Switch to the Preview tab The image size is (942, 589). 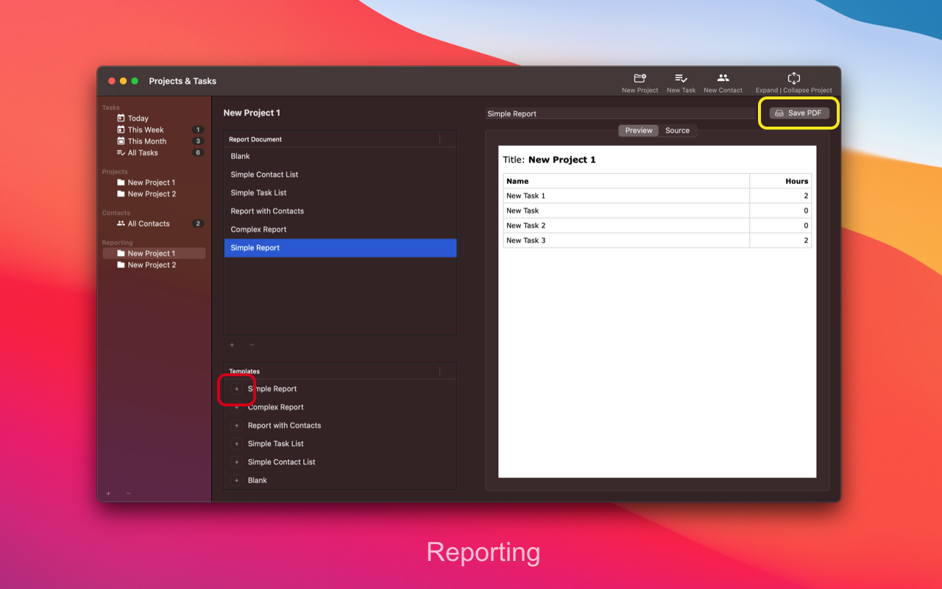(638, 130)
